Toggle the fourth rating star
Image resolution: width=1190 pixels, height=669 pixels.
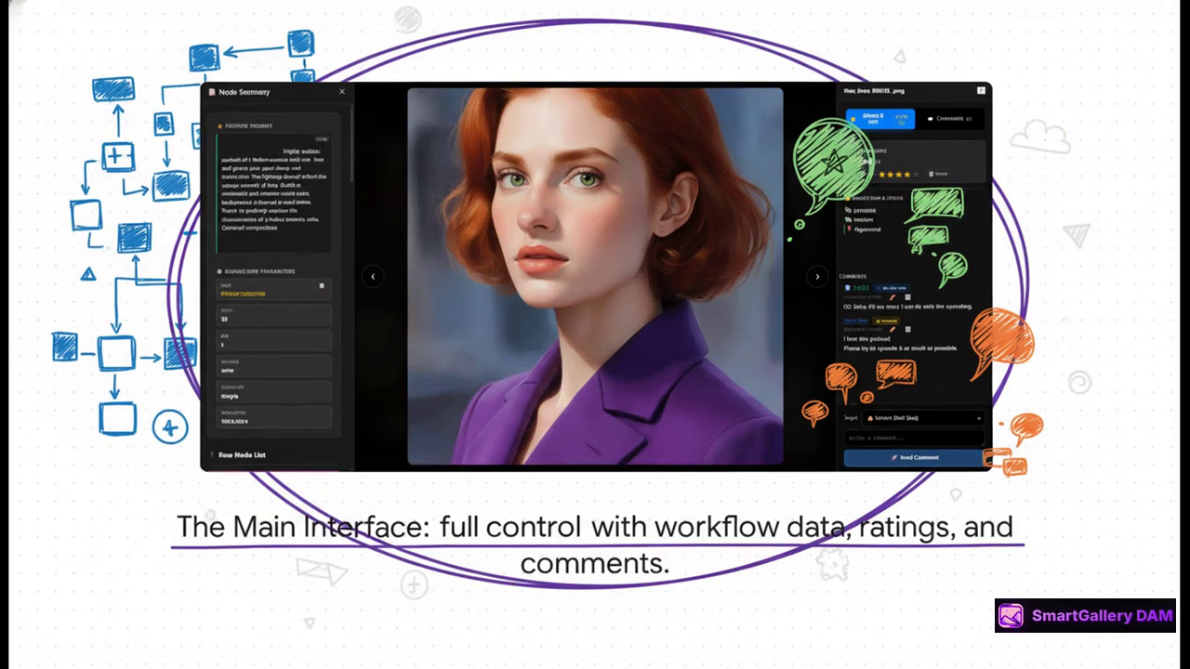906,174
